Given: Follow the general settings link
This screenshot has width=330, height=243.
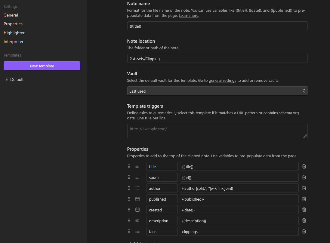Looking at the screenshot, I should [x=222, y=80].
